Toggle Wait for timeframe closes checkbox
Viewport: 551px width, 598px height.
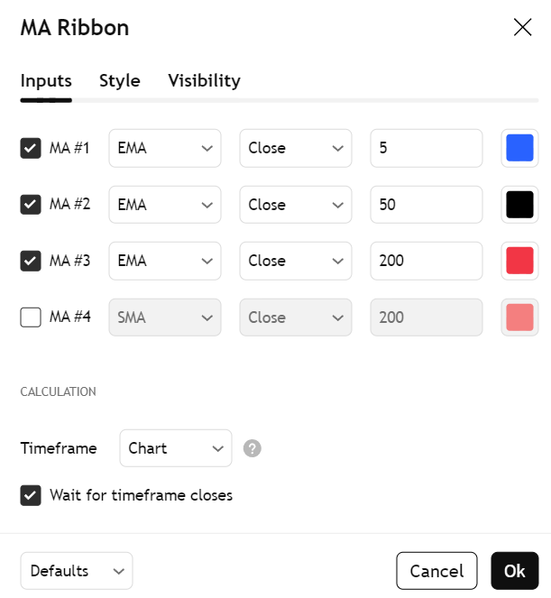point(31,495)
